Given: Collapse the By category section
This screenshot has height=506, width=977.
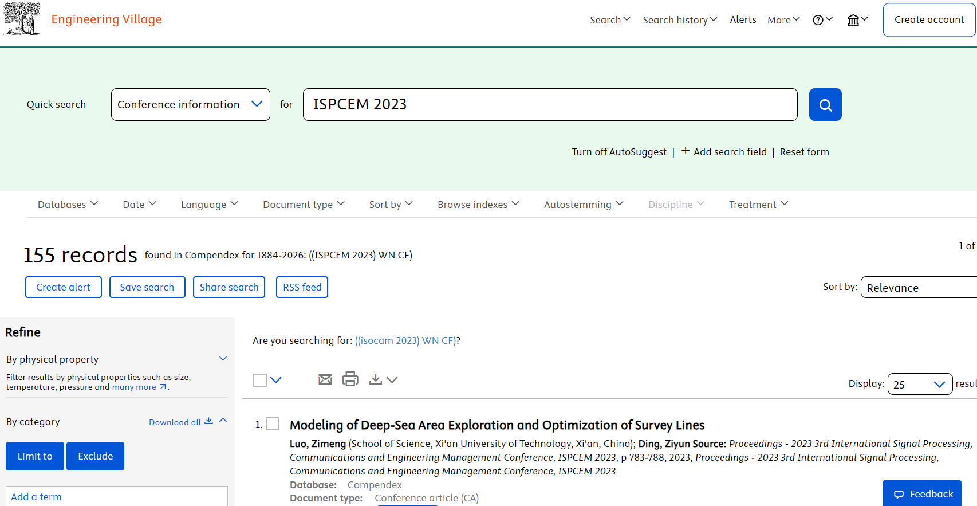Looking at the screenshot, I should pos(223,421).
